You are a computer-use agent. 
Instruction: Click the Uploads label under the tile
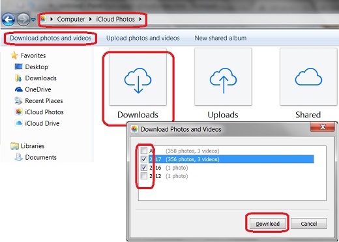coord(223,115)
